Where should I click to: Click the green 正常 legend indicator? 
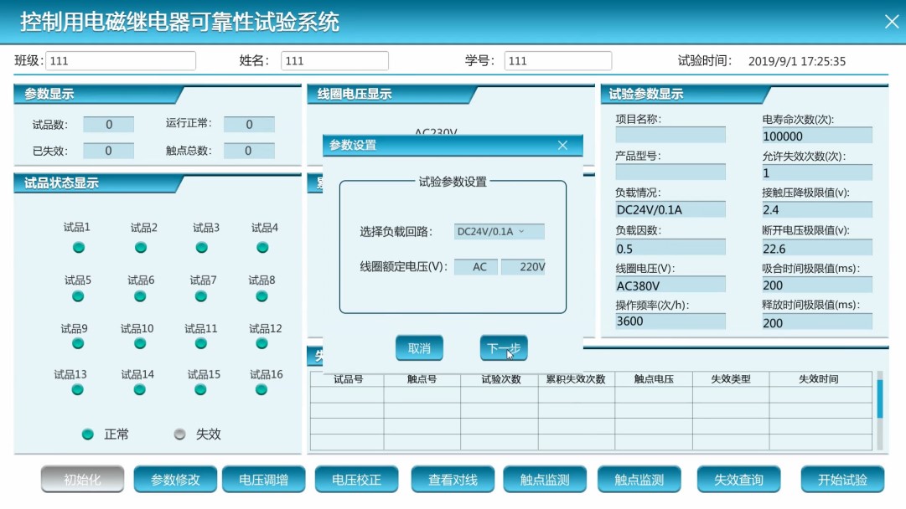click(x=88, y=434)
